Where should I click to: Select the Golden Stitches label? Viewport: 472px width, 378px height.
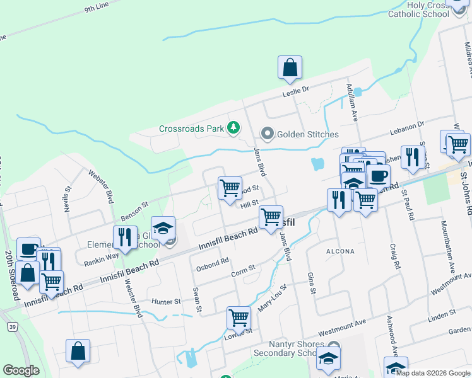(x=308, y=134)
